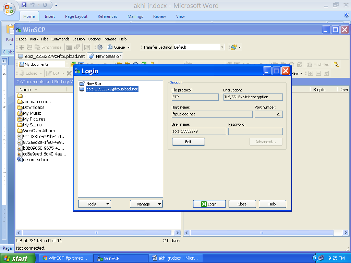Click the remote panel refresh arrows icon
The width and height of the screenshot is (351, 263).
(x=300, y=64)
